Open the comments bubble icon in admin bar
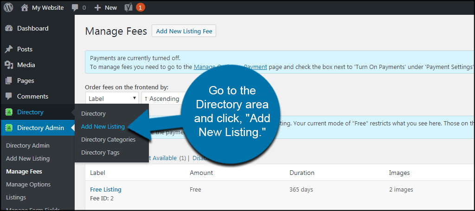Image resolution: width=475 pixels, height=211 pixels. pyautogui.click(x=76, y=7)
